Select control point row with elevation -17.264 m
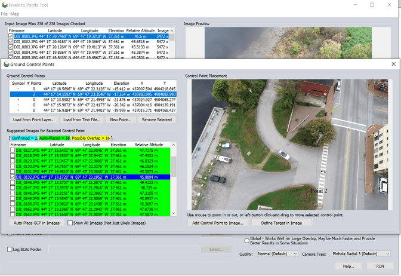This screenshot has height=276, width=401. tap(93, 94)
